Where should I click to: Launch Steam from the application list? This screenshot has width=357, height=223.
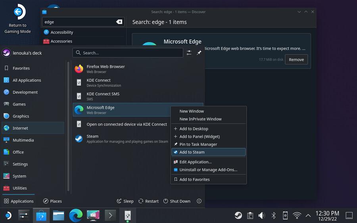[122, 139]
